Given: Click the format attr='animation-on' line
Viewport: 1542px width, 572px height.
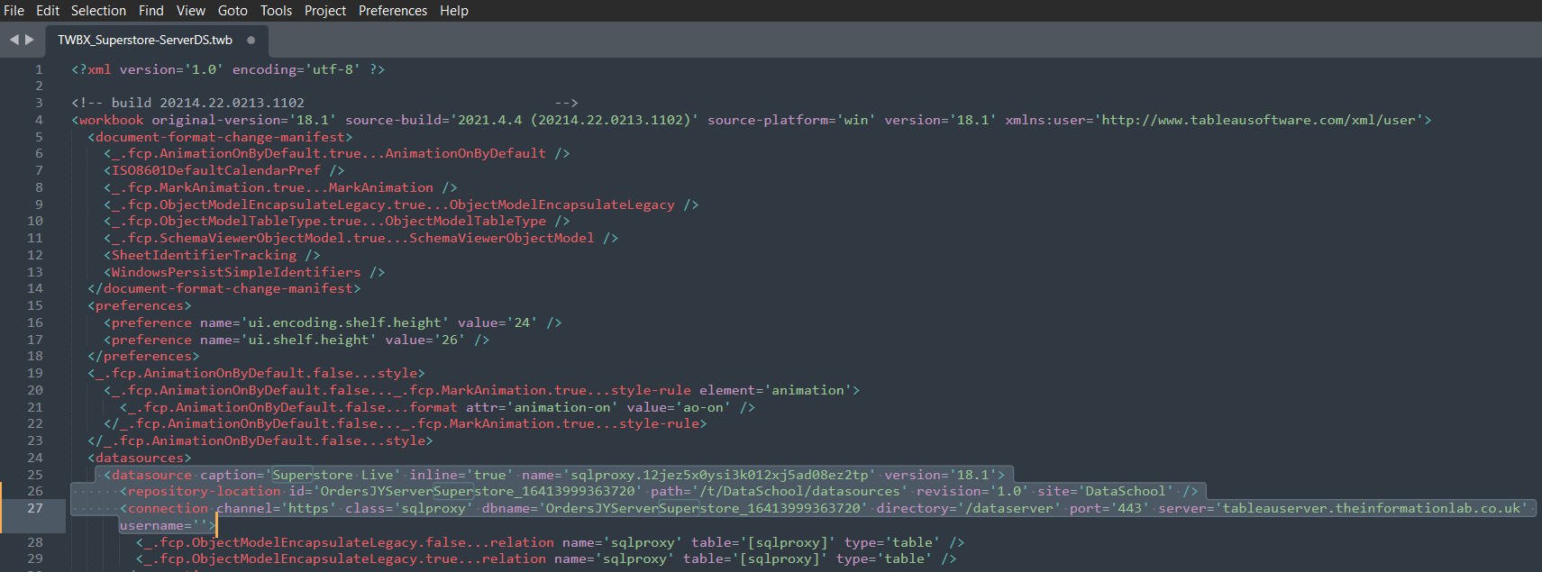Looking at the screenshot, I should (437, 407).
